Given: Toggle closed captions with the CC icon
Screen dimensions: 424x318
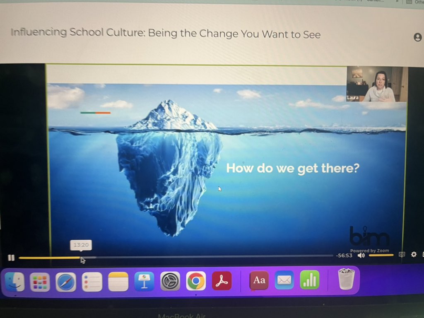Looking at the screenshot, I should 402,255.
